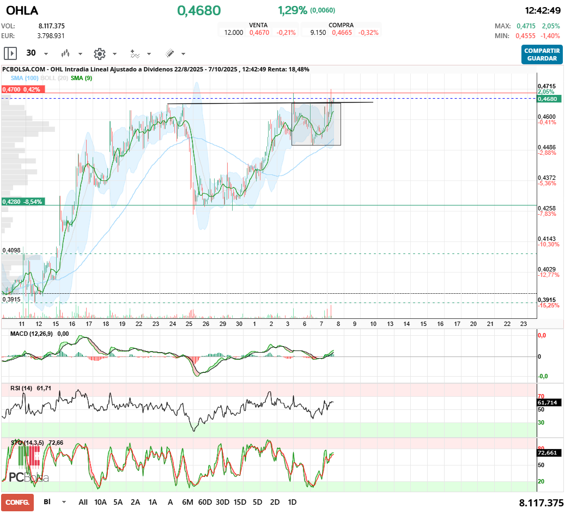Click the 0,3915 dashed level label left
This screenshot has height=514, width=571.
tap(11, 299)
